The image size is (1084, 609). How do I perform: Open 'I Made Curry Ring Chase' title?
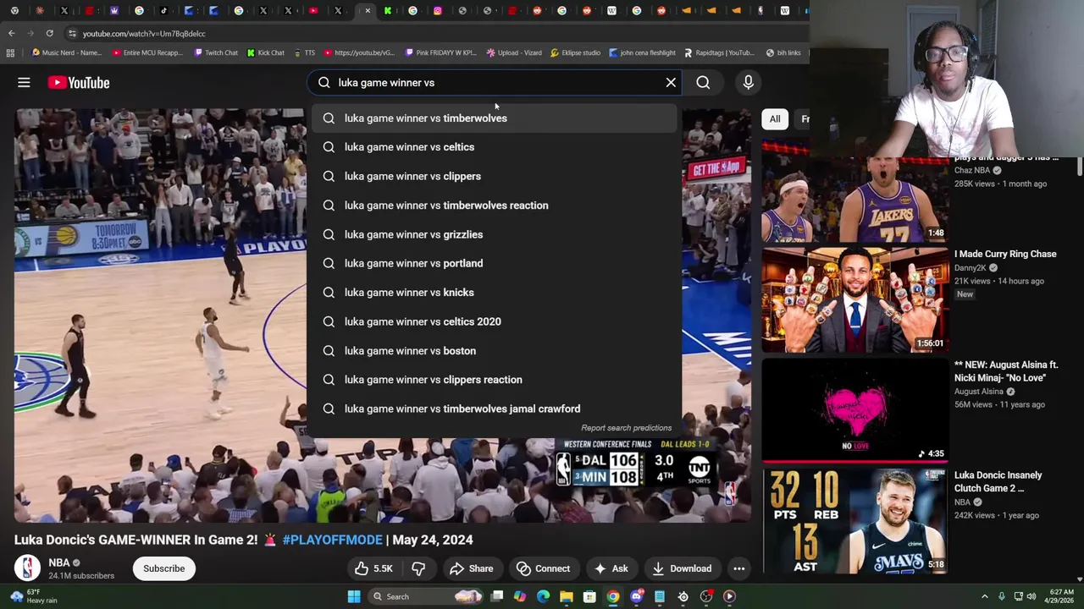click(x=1005, y=254)
